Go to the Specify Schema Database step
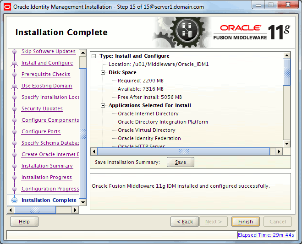Image resolution: width=302 pixels, height=244 pixels. 50,143
